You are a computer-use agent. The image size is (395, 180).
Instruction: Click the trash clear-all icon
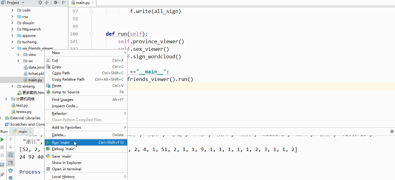pyautogui.click(x=11, y=178)
